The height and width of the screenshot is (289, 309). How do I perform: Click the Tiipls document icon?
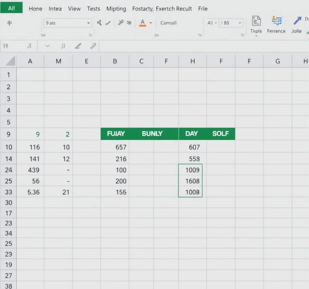point(256,21)
